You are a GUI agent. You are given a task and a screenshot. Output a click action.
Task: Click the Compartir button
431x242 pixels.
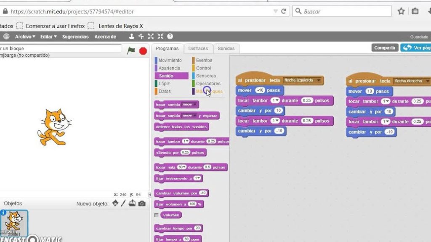tap(385, 48)
